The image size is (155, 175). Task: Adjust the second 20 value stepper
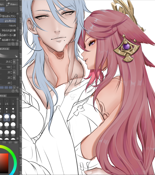click(x=11, y=78)
